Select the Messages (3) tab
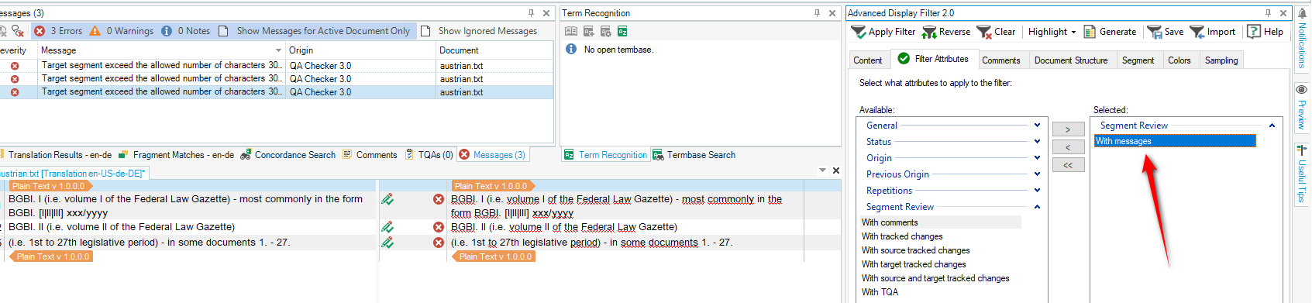1312x303 pixels. [x=492, y=155]
